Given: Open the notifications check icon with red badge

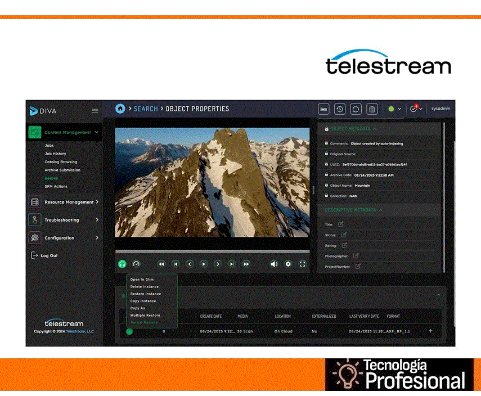Looking at the screenshot, I should pyautogui.click(x=413, y=109).
